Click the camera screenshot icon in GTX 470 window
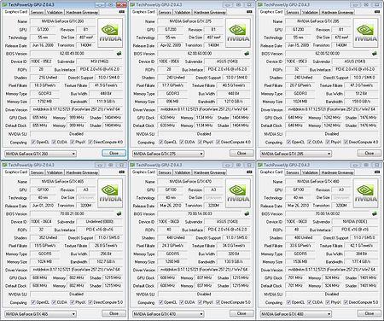 coord(249,172)
